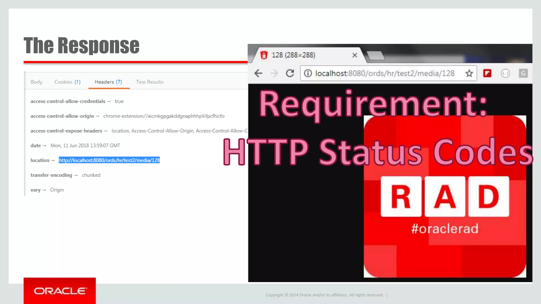Image resolution: width=541 pixels, height=304 pixels.
Task: Click the 'location, Access-Control-Allow-Origin' value
Action: click(x=179, y=131)
